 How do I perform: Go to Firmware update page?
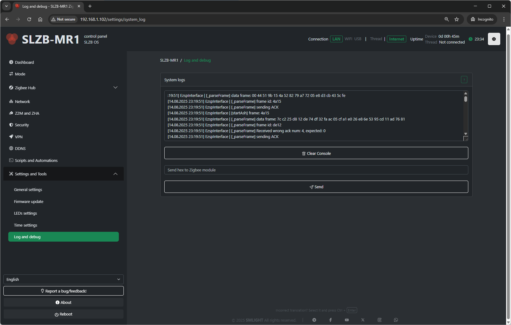(x=29, y=201)
